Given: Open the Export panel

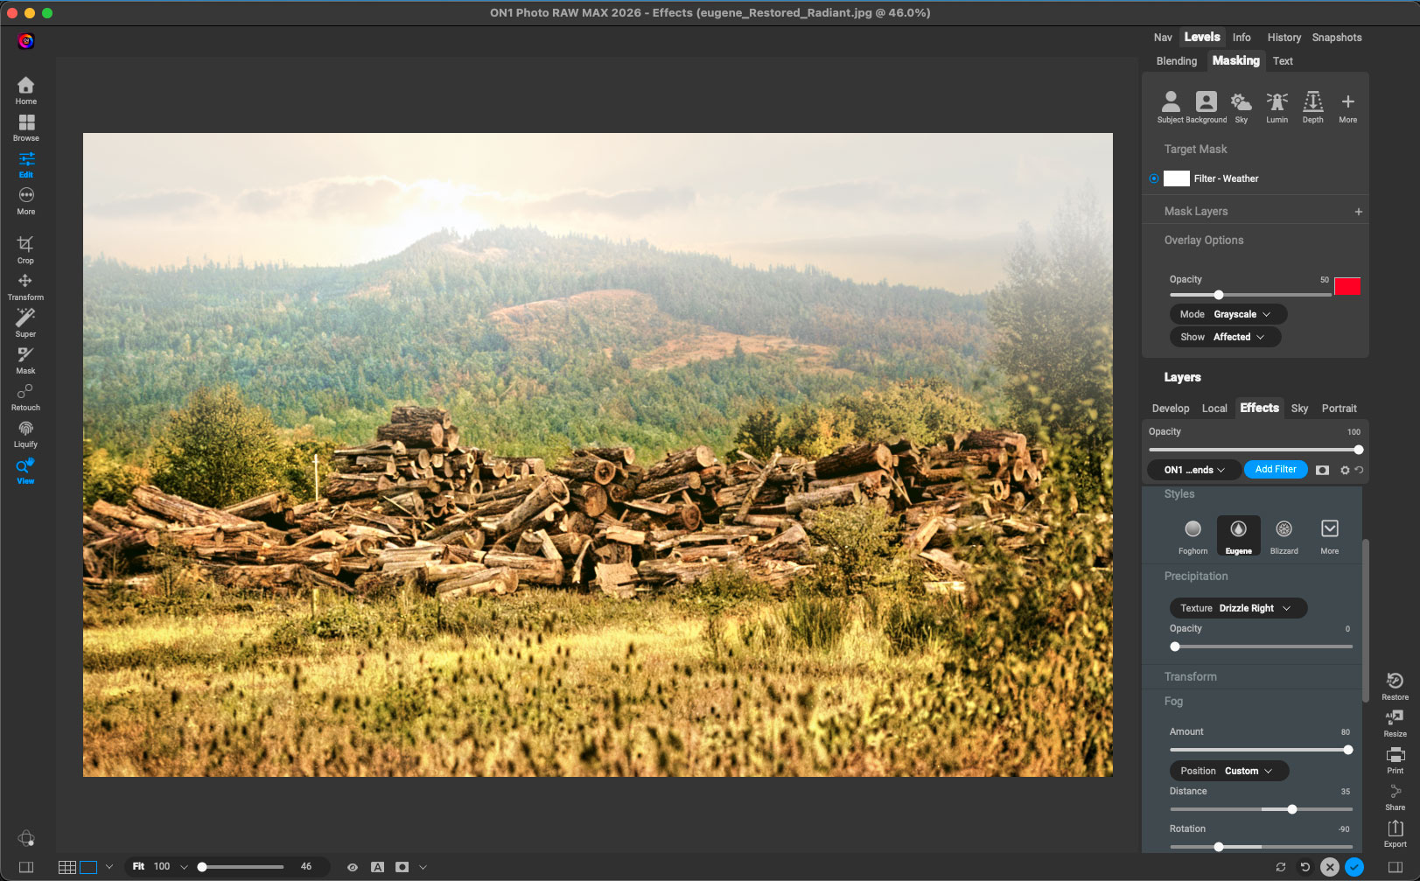Looking at the screenshot, I should pyautogui.click(x=1396, y=833).
